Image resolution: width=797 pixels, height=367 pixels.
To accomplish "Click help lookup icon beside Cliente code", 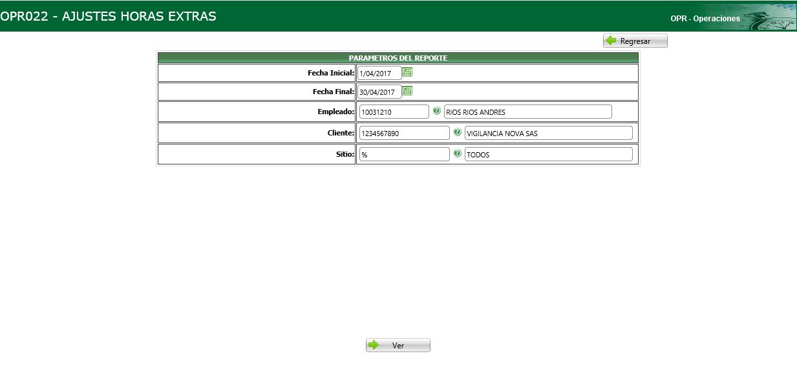I will 457,132.
